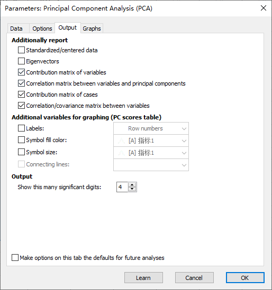Expand the Symbol fill color variable dropdown

(x=151, y=141)
